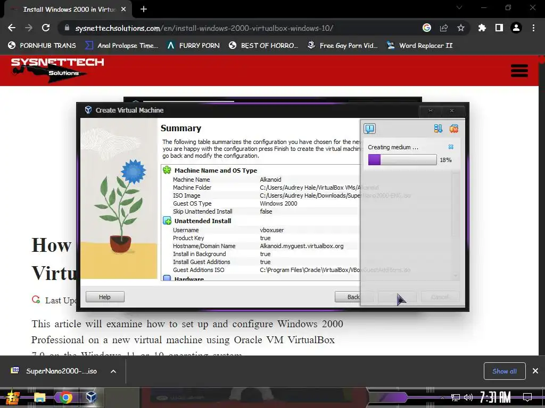545x408 pixels.
Task: Click the notification center speech-bubble icon in the panel
Action: tap(369, 129)
